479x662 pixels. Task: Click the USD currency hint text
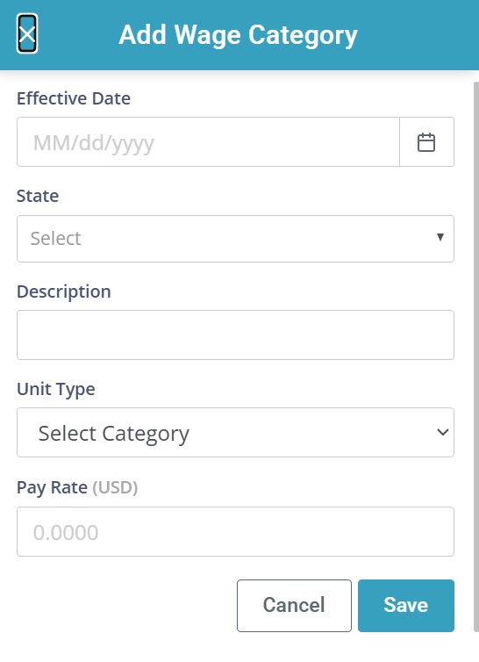(x=115, y=487)
